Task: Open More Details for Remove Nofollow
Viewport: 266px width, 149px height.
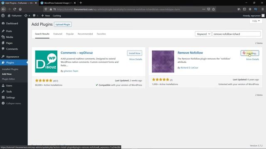Action: point(252,59)
